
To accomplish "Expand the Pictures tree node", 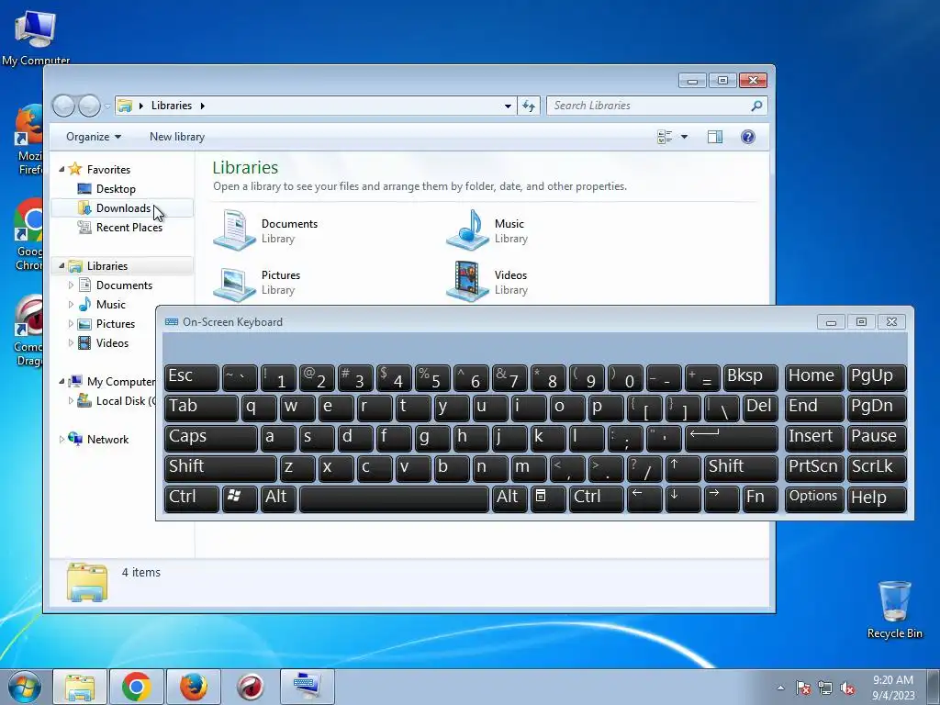I will [x=71, y=324].
